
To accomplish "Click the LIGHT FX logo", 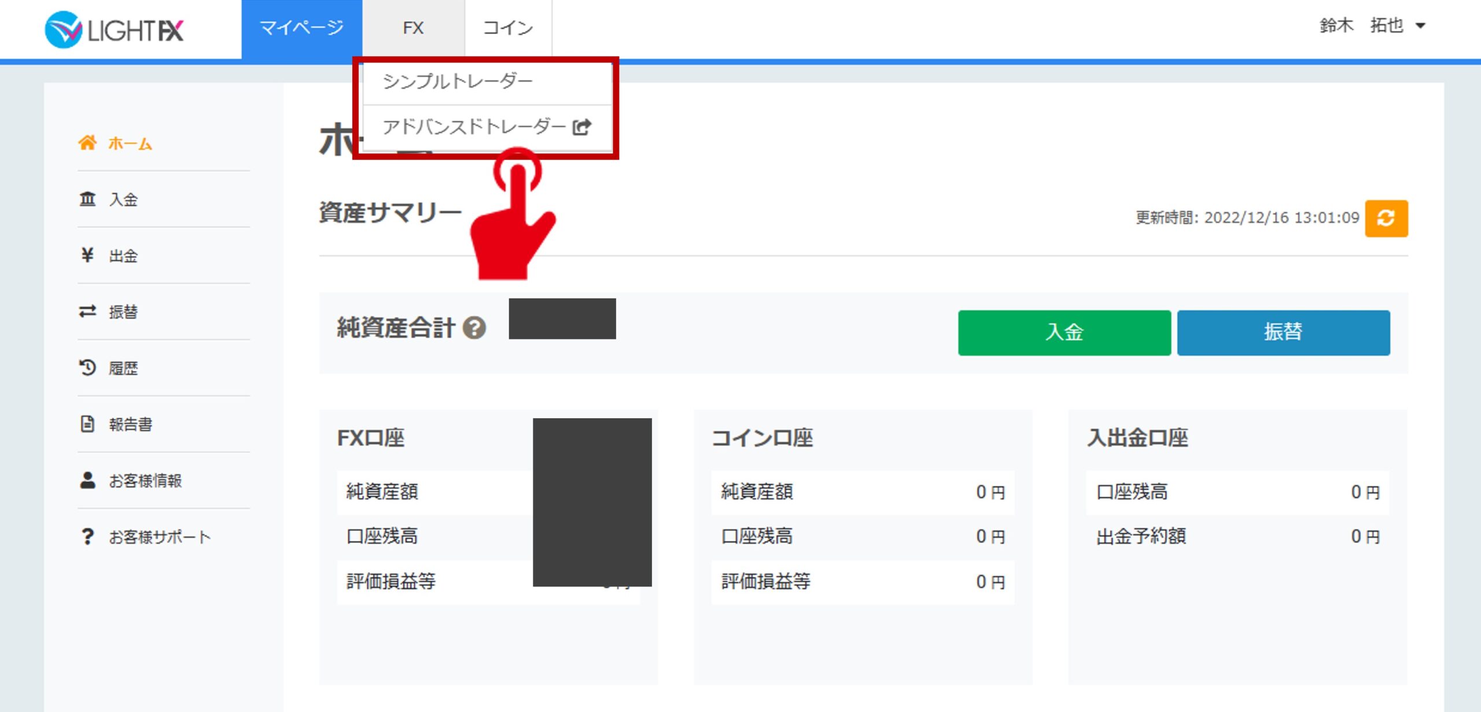I will coord(115,29).
